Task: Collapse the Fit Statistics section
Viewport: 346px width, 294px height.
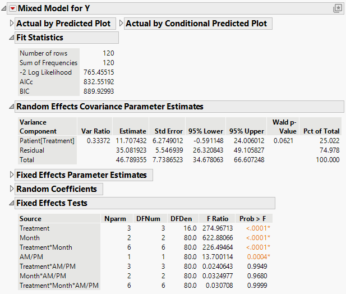Action: click(12, 38)
